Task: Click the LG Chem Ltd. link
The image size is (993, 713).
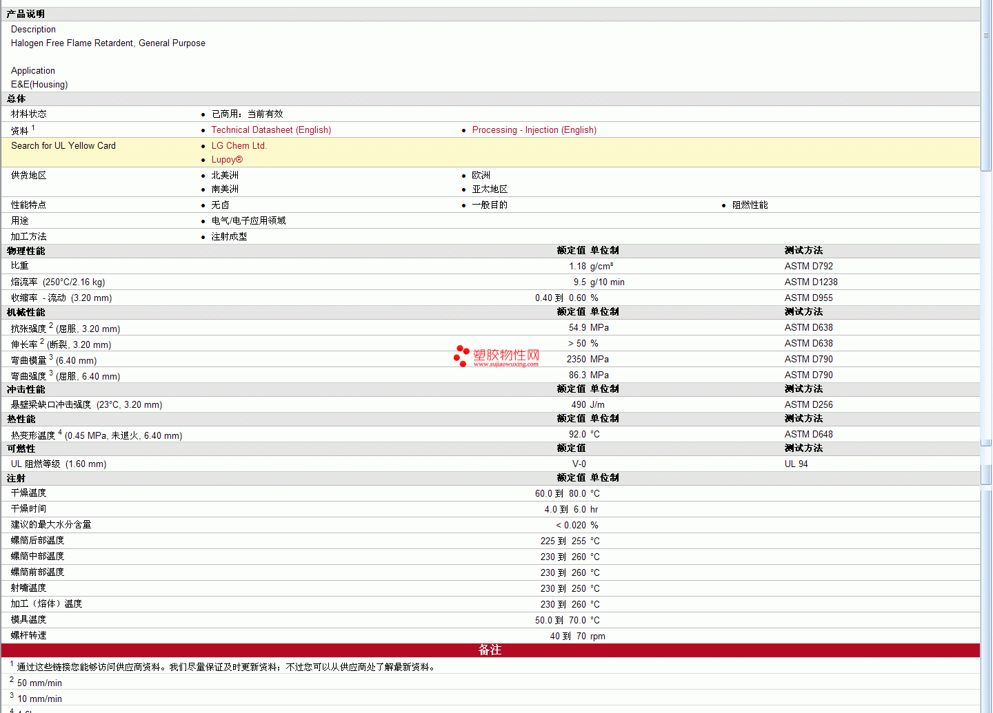Action: 239,146
